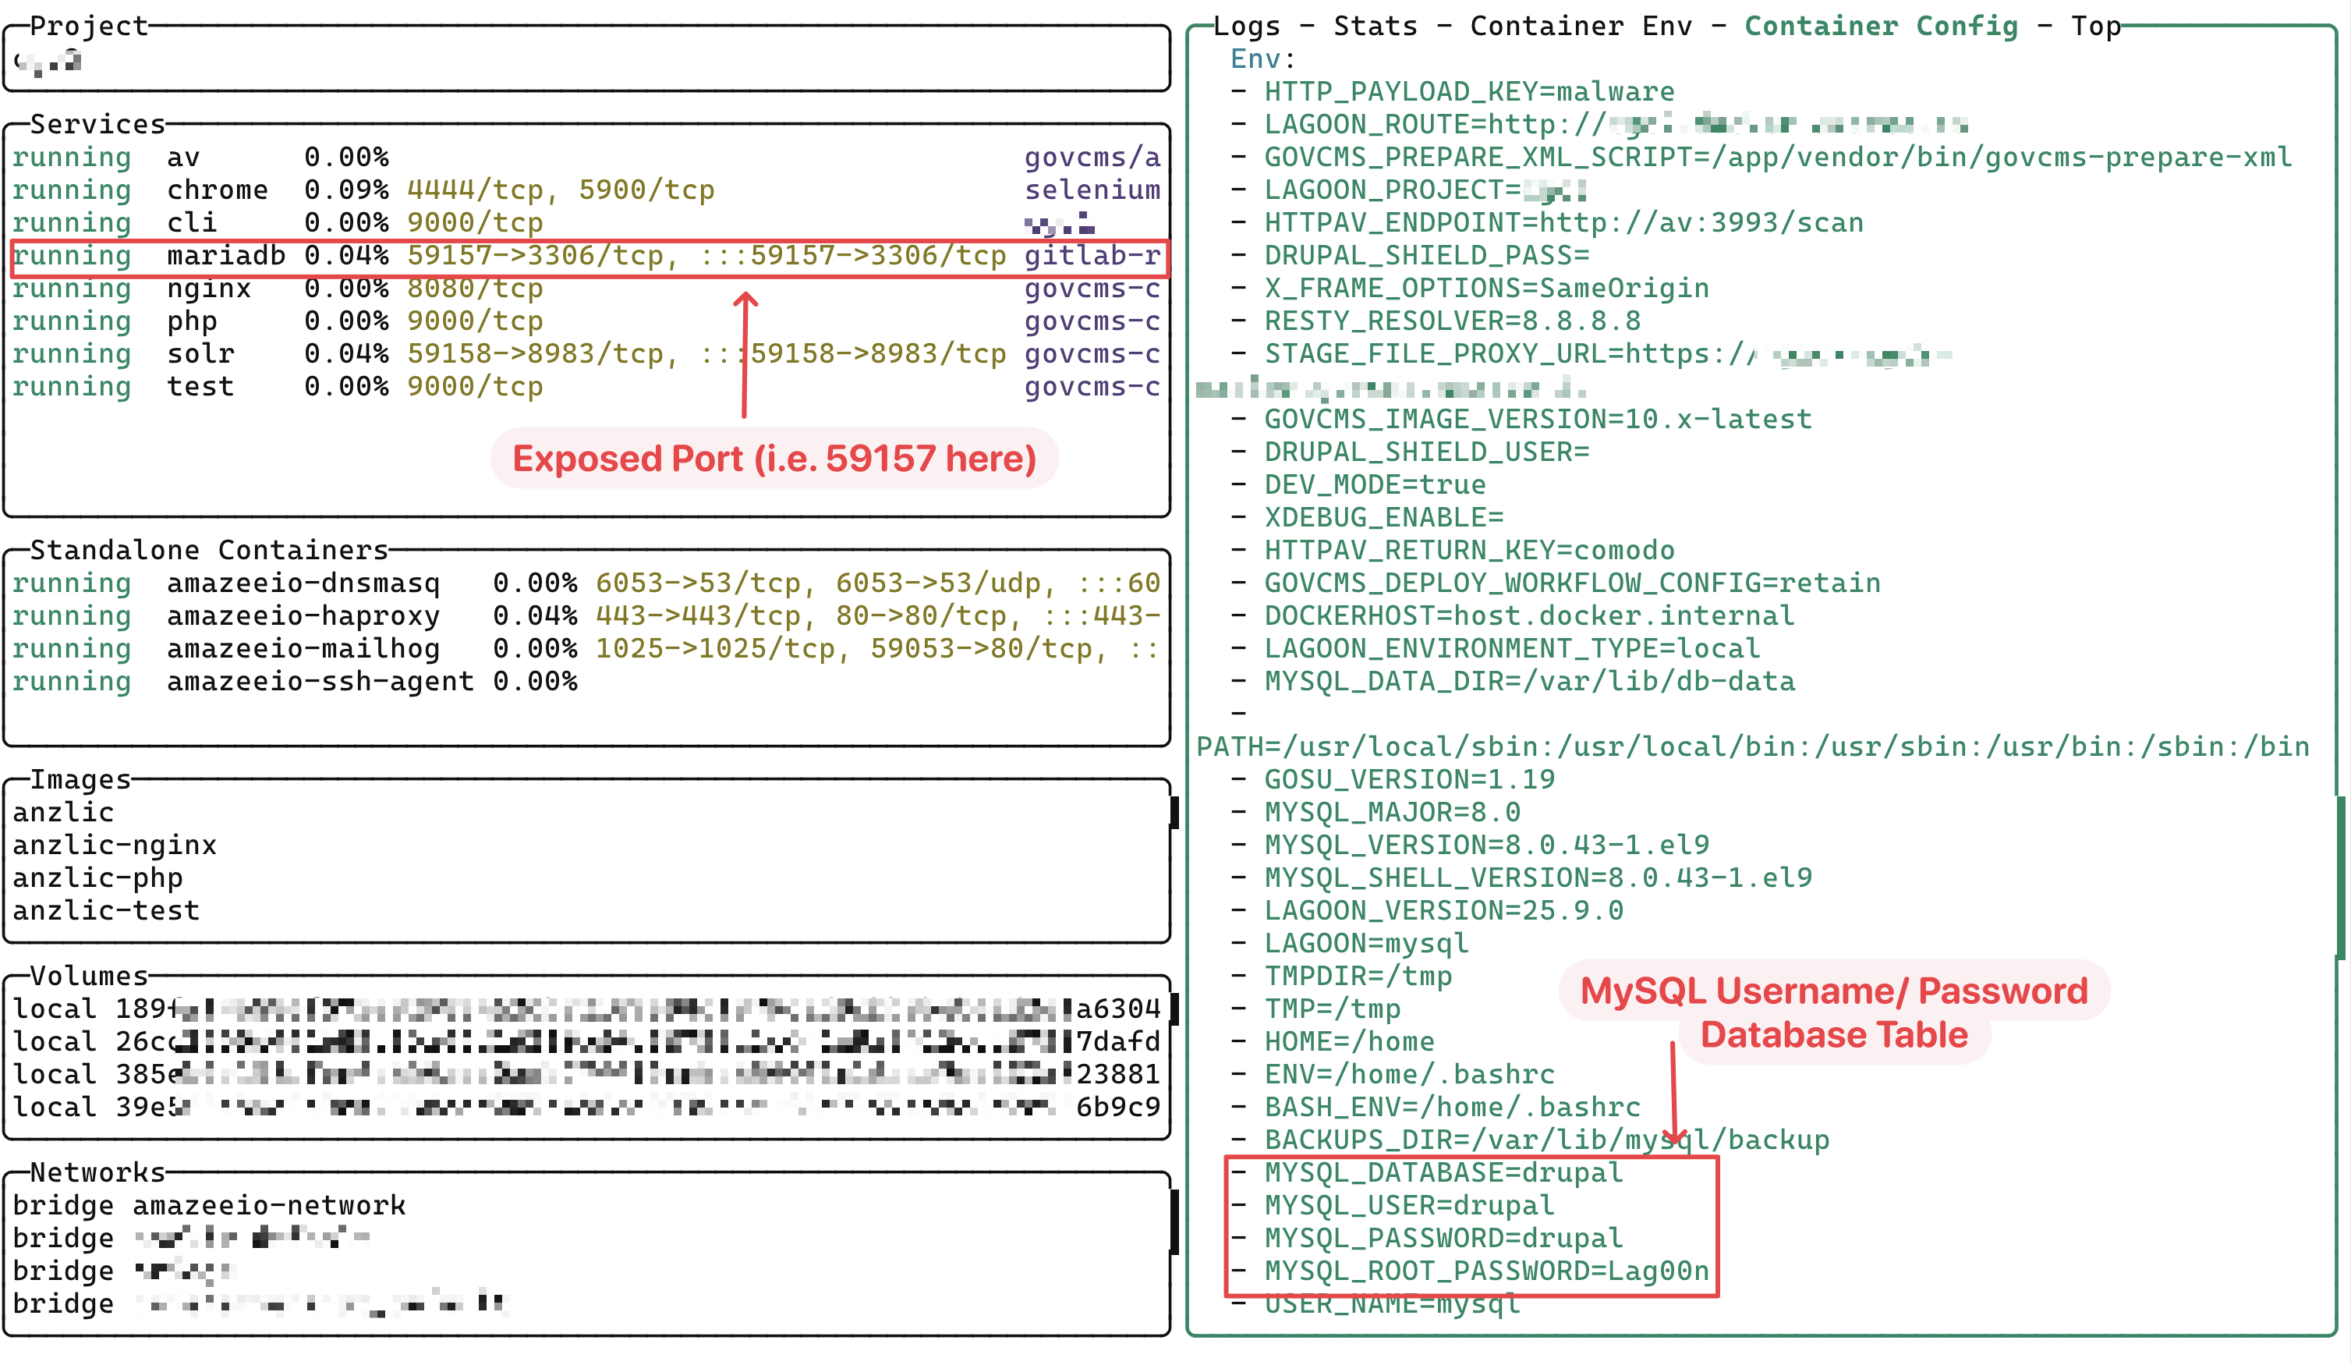Choose the amazeeio-dnsmasq container
The width and height of the screenshot is (2351, 1365).
coord(303,583)
